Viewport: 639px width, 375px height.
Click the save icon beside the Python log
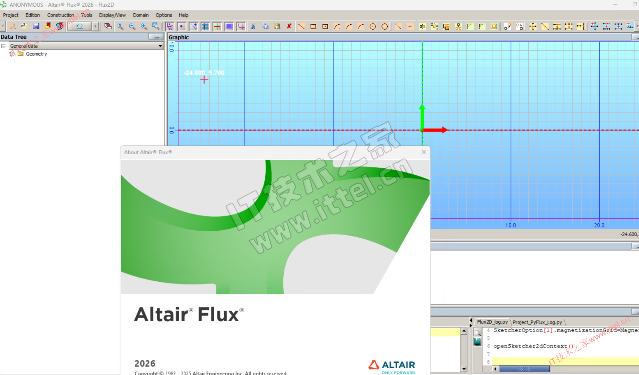(478, 341)
